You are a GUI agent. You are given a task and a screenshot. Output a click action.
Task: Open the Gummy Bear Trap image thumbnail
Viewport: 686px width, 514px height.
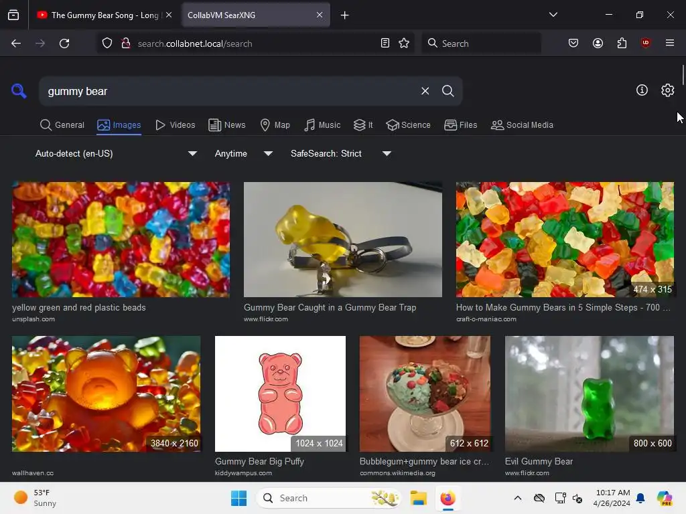342,240
